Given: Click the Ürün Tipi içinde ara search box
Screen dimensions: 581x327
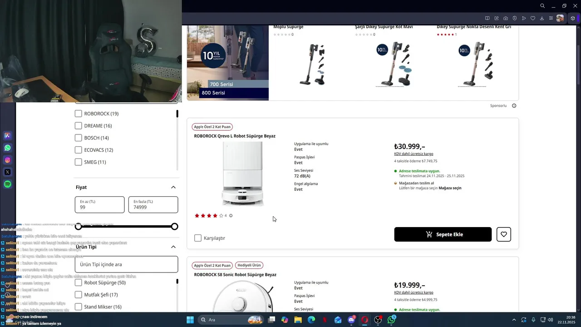Looking at the screenshot, I should point(126,264).
